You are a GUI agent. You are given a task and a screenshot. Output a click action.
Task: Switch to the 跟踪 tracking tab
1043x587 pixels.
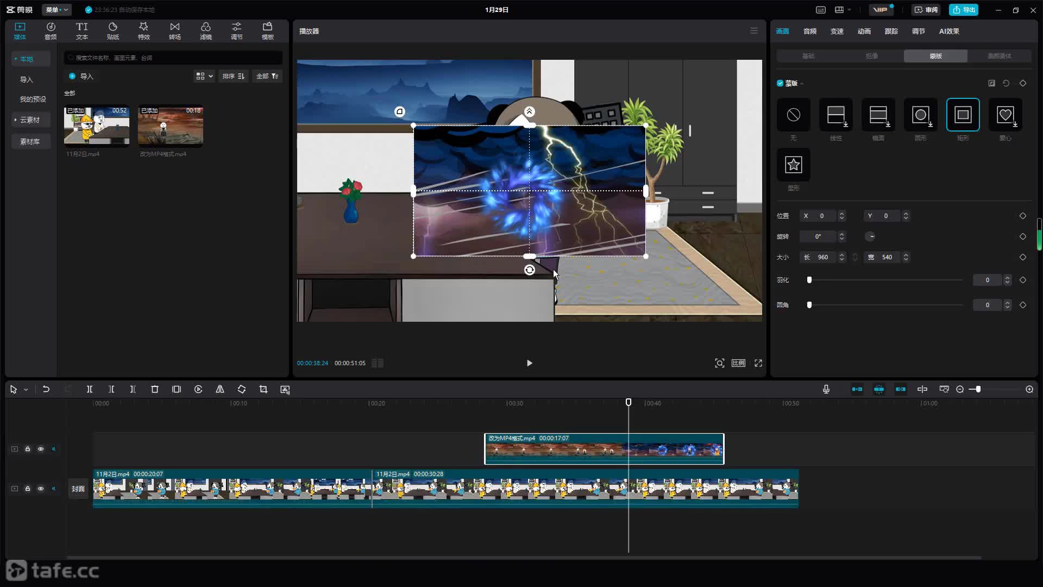click(x=891, y=32)
